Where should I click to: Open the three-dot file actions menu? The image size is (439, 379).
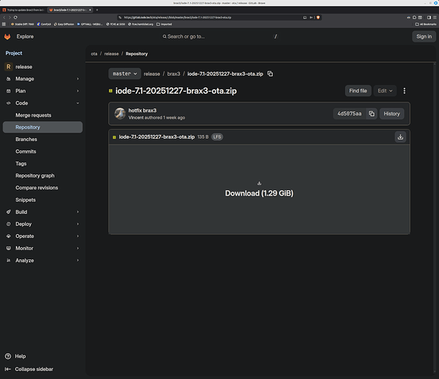pyautogui.click(x=404, y=91)
